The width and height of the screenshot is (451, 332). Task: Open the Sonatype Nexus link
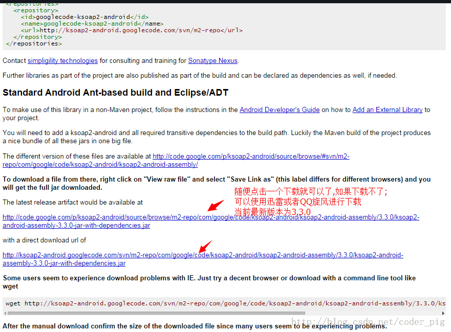coord(212,61)
